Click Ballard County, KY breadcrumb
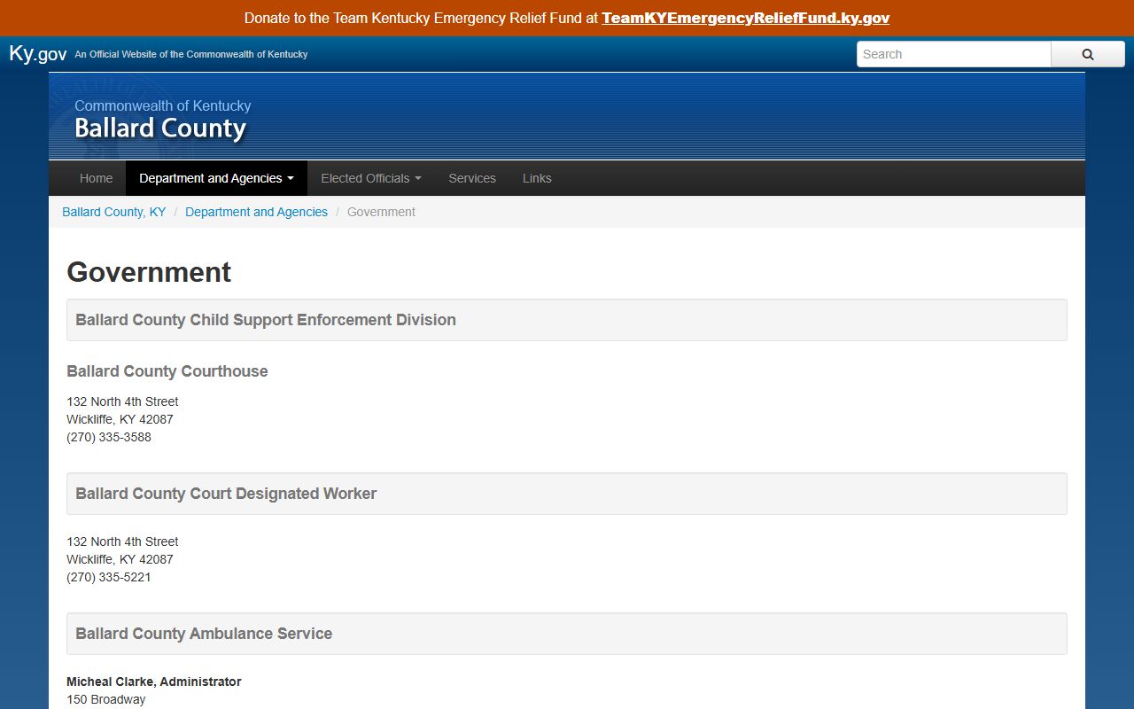 tap(114, 212)
